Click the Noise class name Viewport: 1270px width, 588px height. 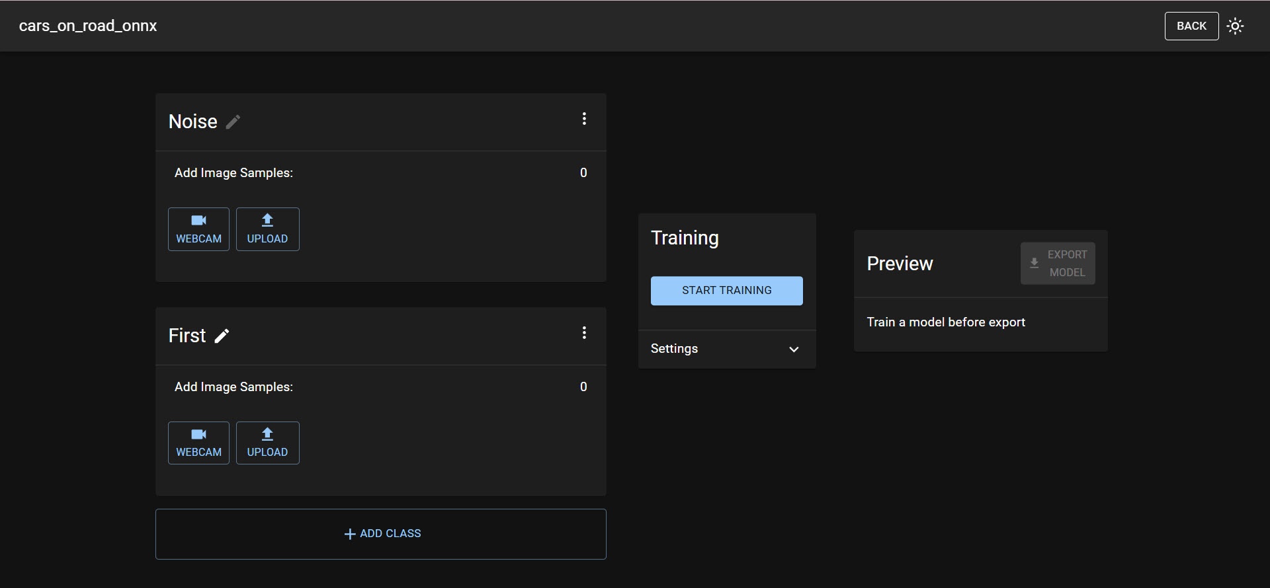click(x=192, y=122)
